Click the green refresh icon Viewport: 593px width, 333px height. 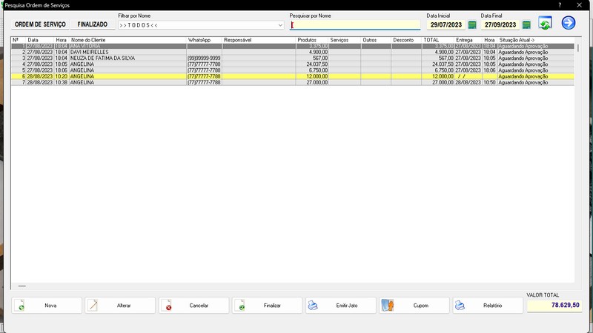click(x=545, y=24)
